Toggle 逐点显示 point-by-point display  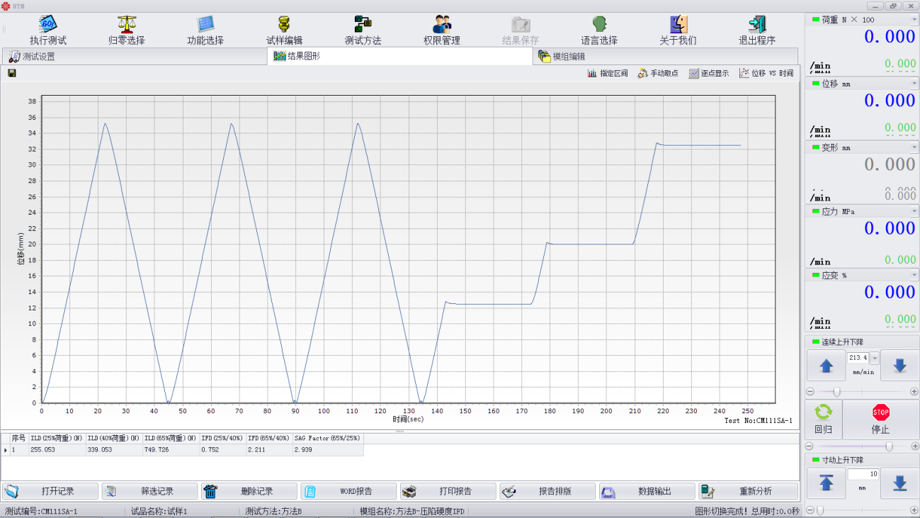[708, 73]
